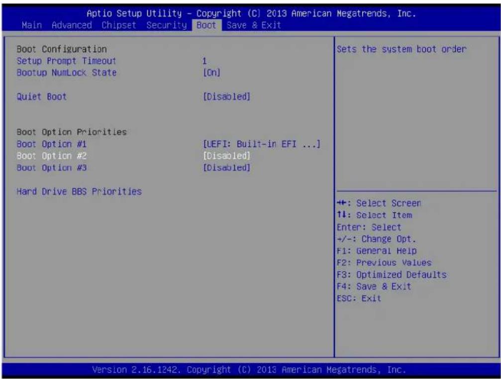
Task: Click the '+/-: Change Opt.' hint
Action: tap(377, 239)
